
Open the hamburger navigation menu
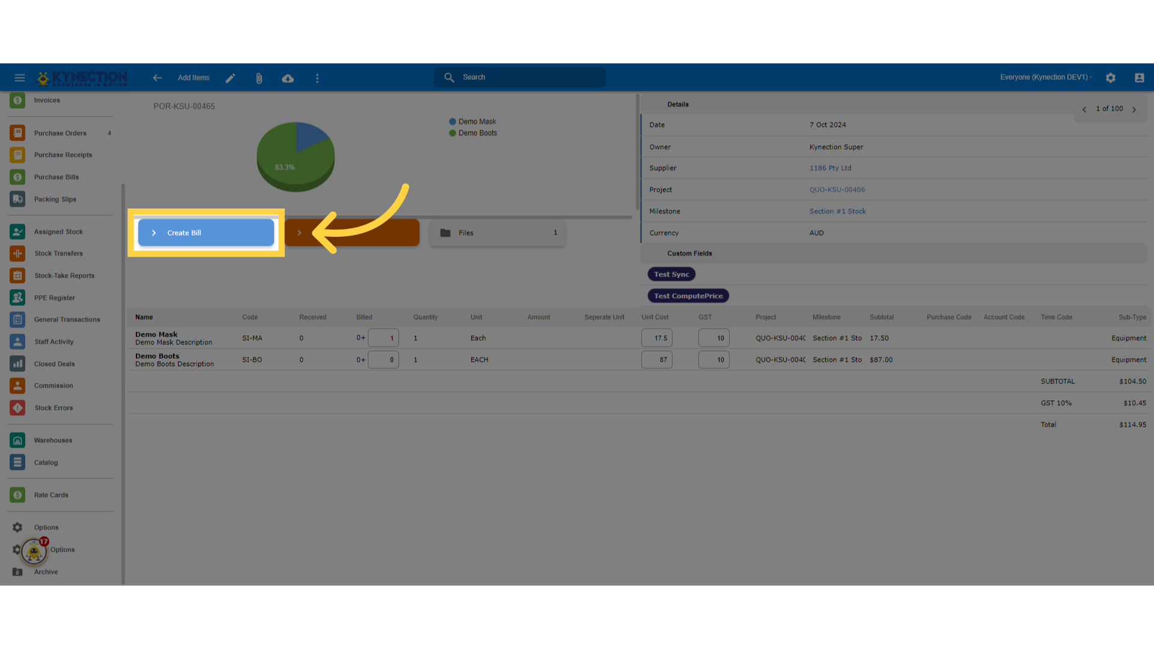pyautogui.click(x=19, y=78)
